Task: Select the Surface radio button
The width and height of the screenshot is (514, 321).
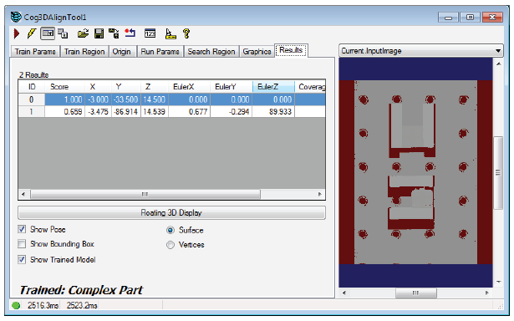Action: click(x=170, y=230)
